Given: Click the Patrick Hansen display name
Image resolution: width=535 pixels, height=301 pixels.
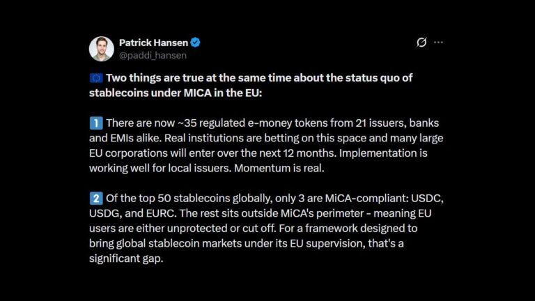Looking at the screenshot, I should (153, 43).
